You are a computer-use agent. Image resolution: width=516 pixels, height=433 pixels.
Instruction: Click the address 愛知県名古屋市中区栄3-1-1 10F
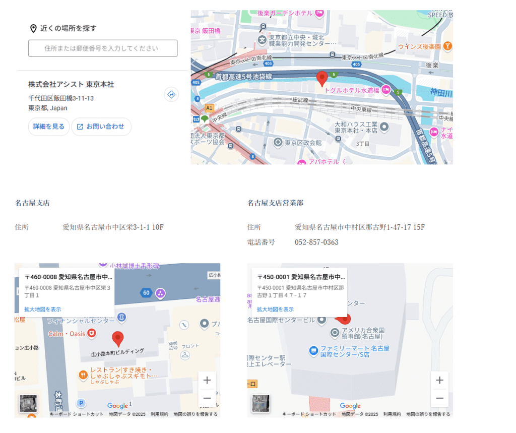point(113,227)
